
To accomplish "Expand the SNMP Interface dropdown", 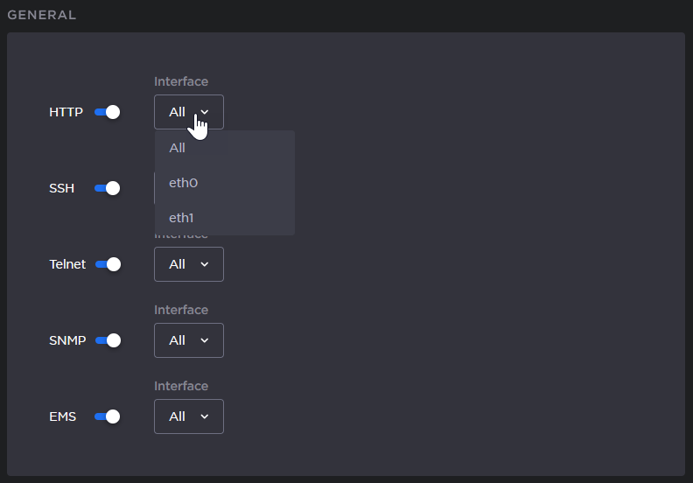I will click(x=188, y=340).
